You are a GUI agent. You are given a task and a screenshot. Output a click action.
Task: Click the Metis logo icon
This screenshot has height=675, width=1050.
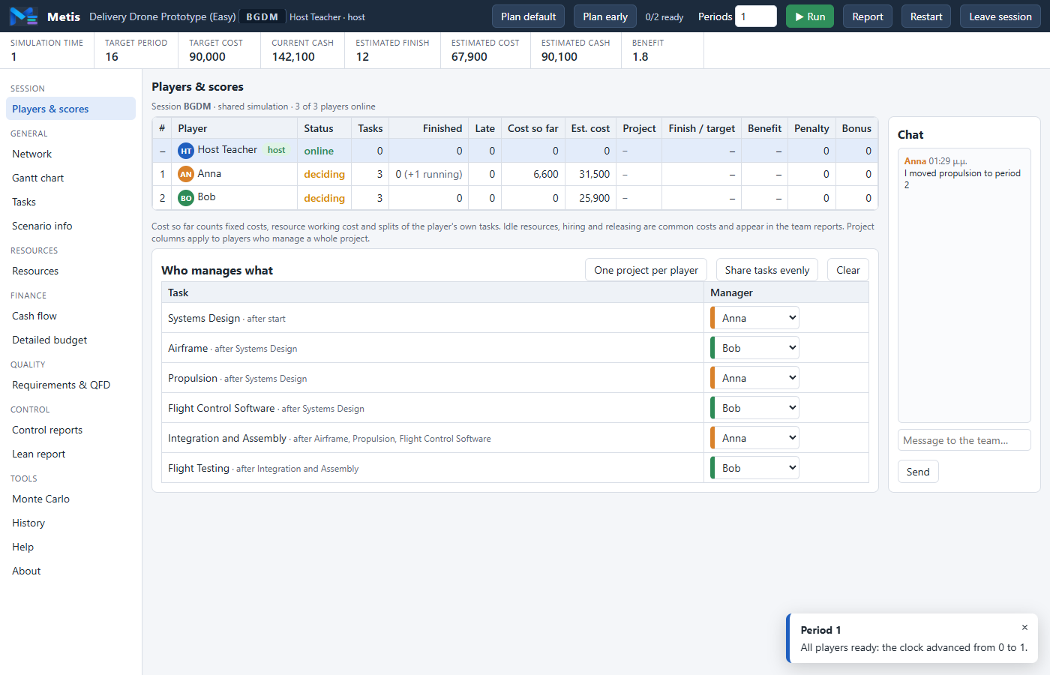point(23,16)
